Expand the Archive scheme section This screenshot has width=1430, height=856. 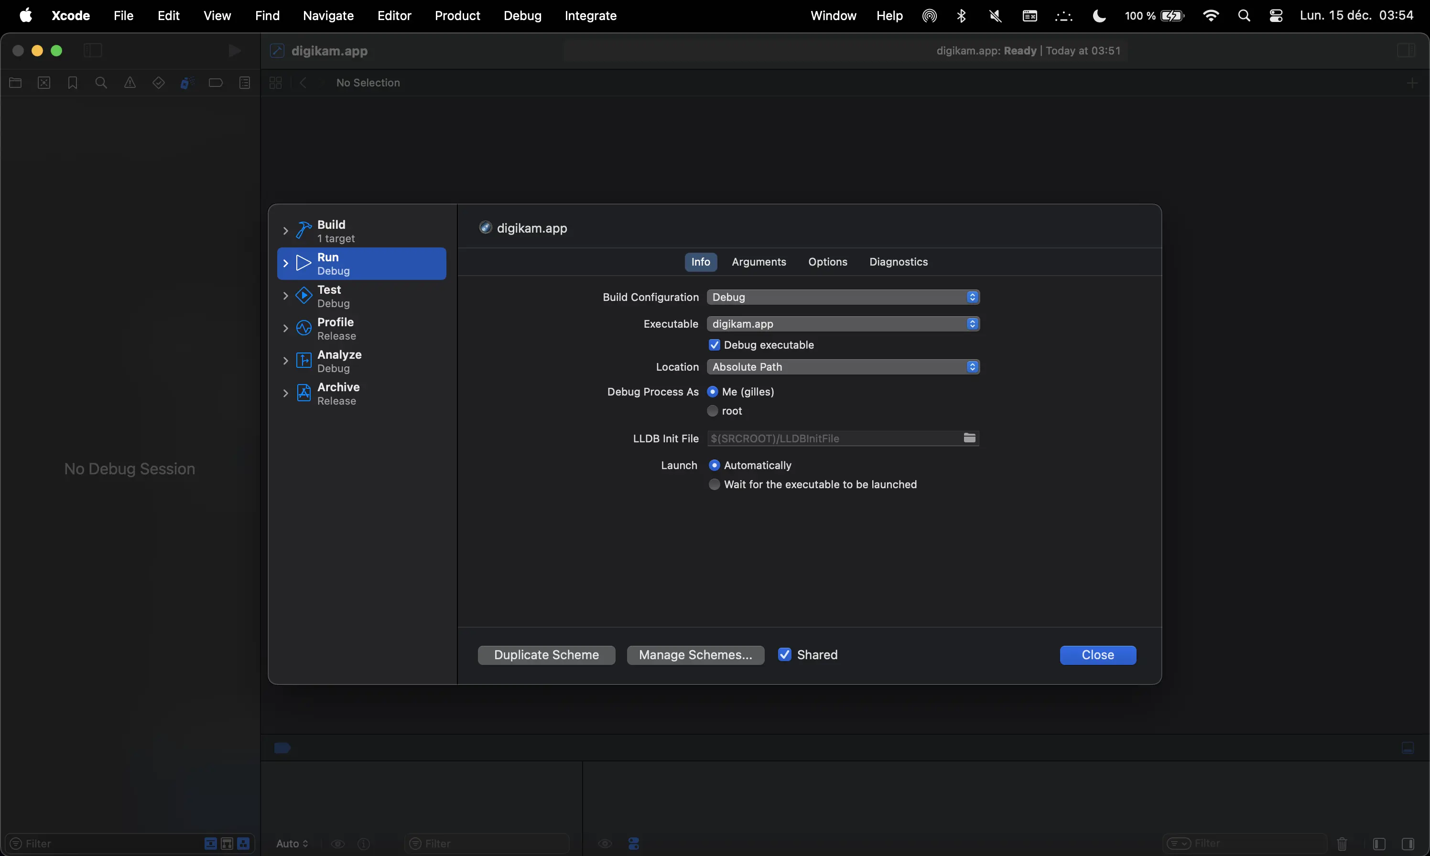287,393
